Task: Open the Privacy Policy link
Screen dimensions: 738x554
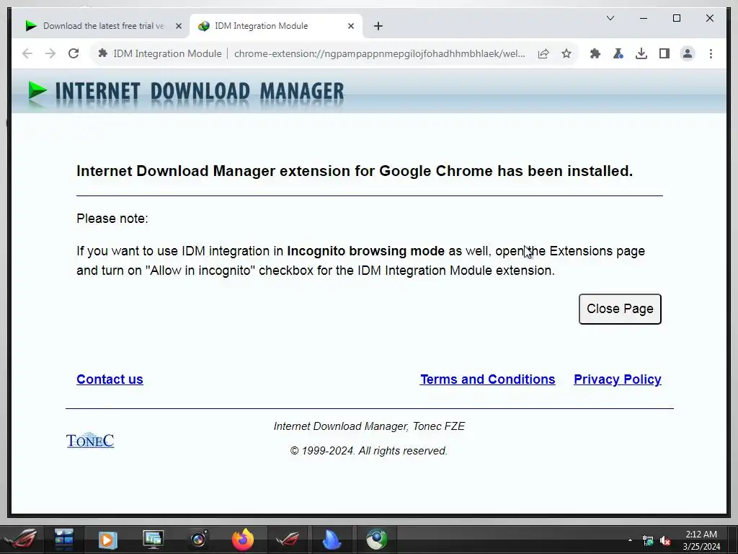Action: [618, 379]
